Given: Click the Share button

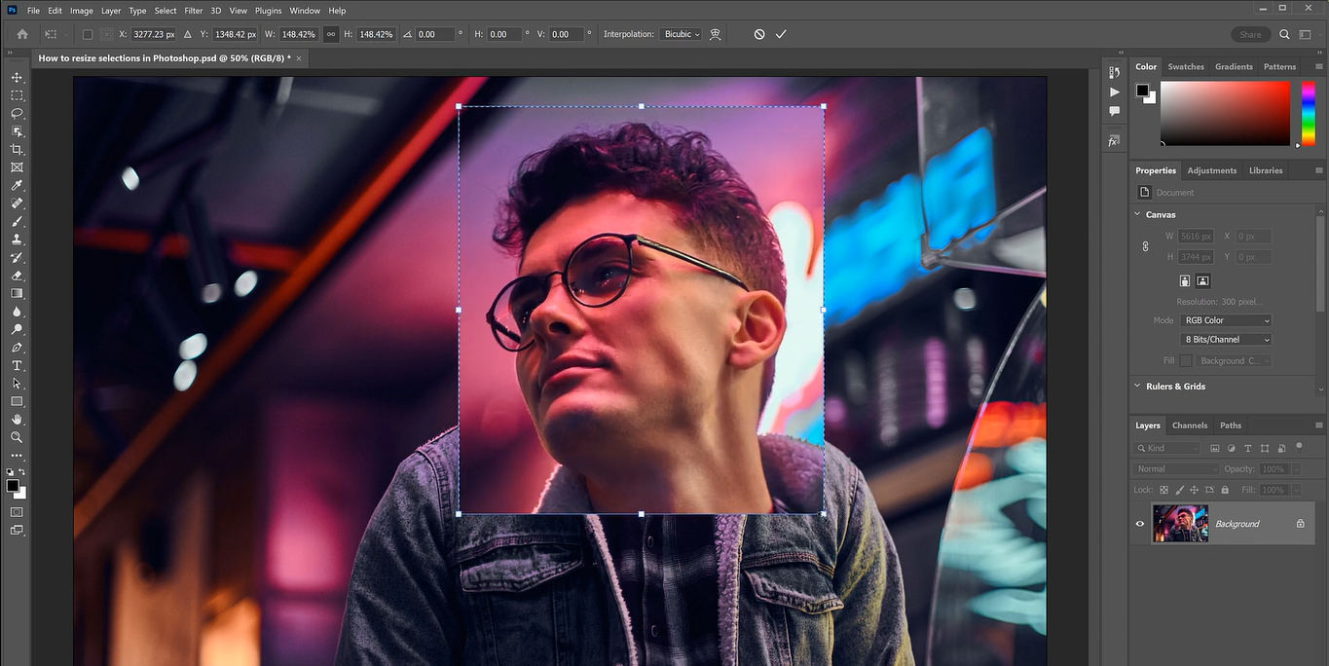Looking at the screenshot, I should point(1250,34).
